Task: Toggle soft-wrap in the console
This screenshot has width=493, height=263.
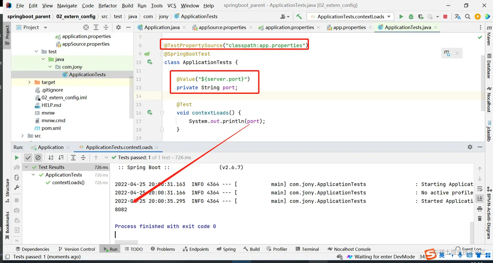Action: (x=479, y=189)
